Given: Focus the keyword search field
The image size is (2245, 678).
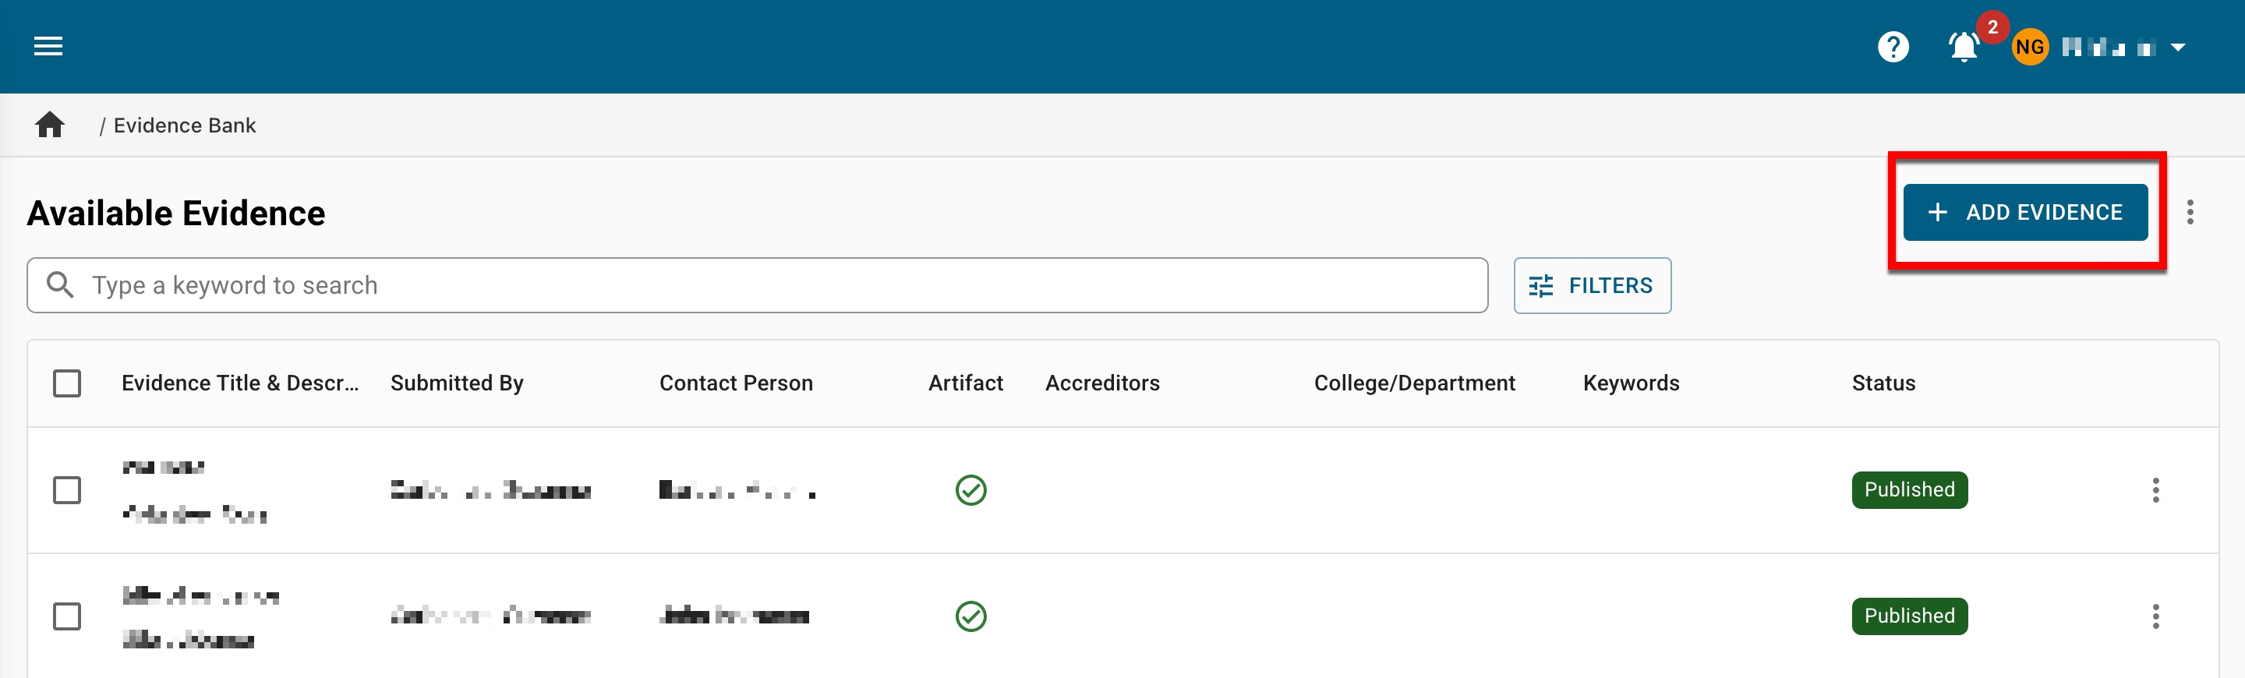Looking at the screenshot, I should (x=767, y=285).
